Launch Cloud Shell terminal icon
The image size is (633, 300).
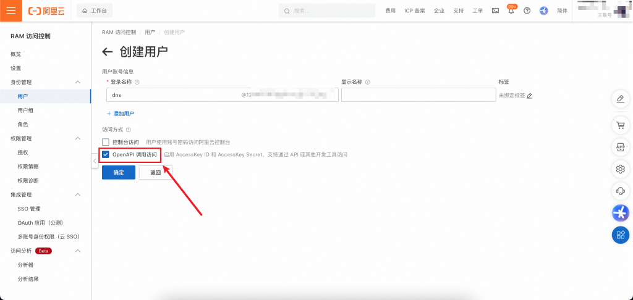(x=495, y=11)
